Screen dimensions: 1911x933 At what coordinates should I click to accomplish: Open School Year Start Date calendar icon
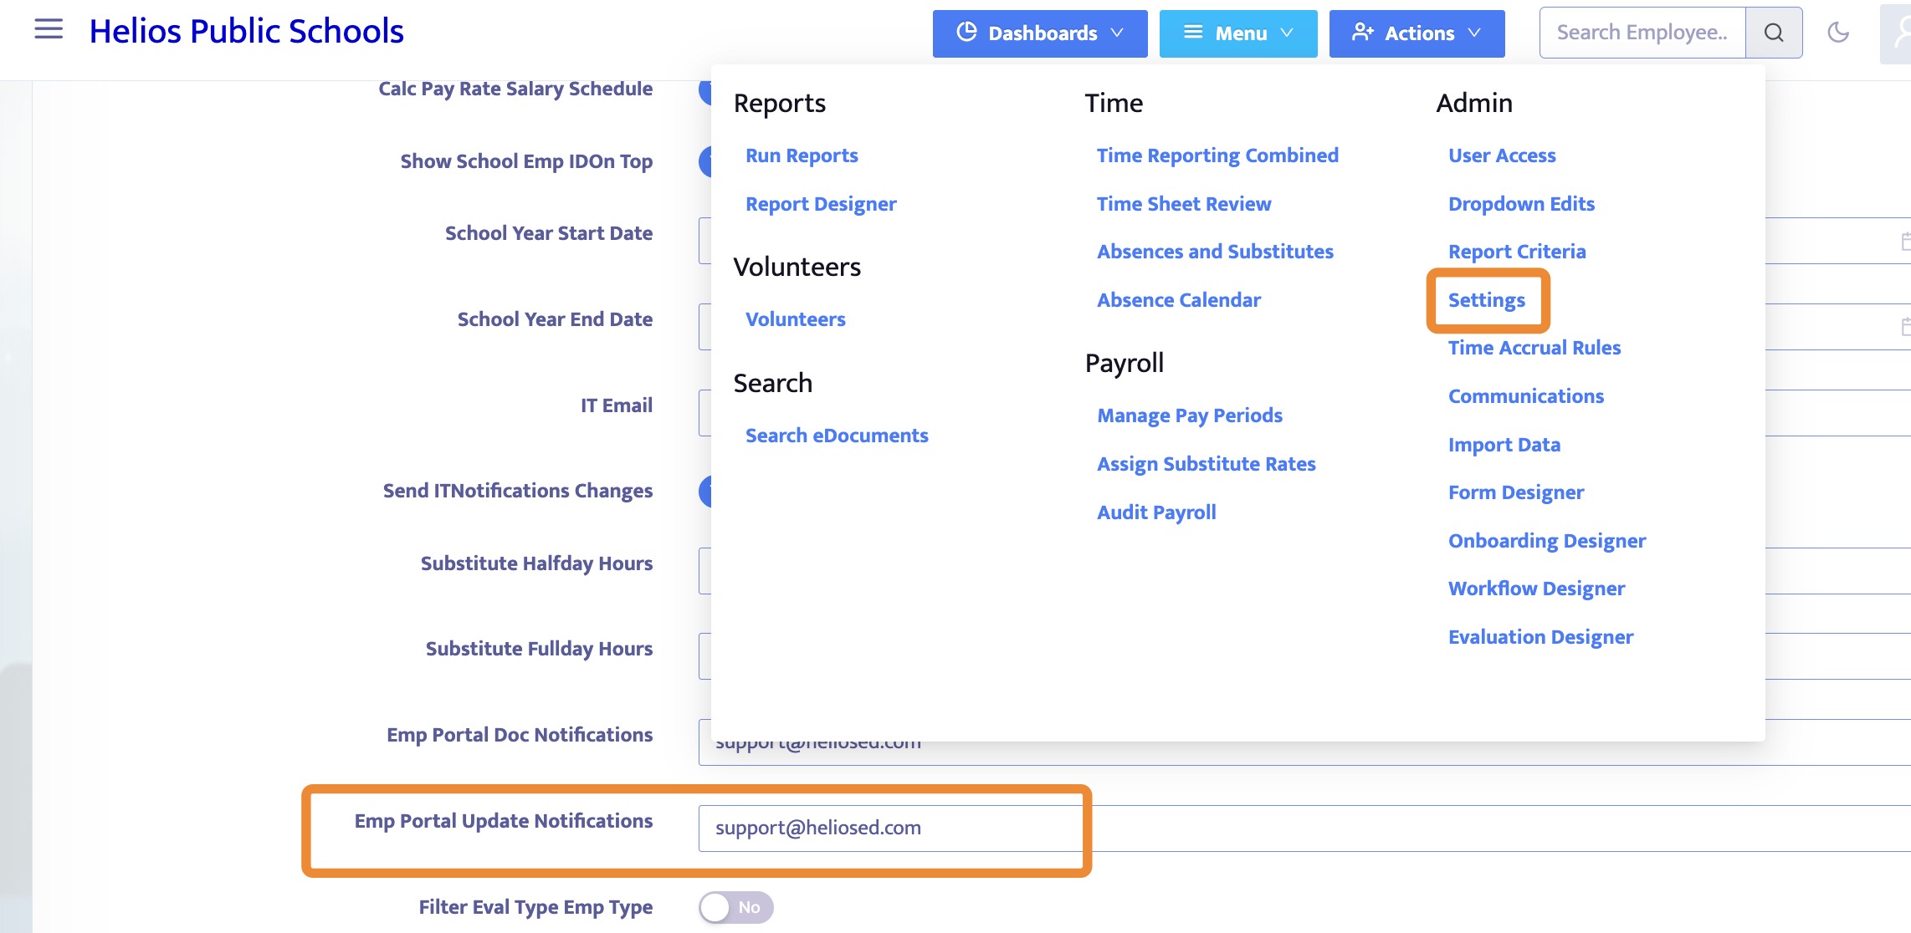1903,242
